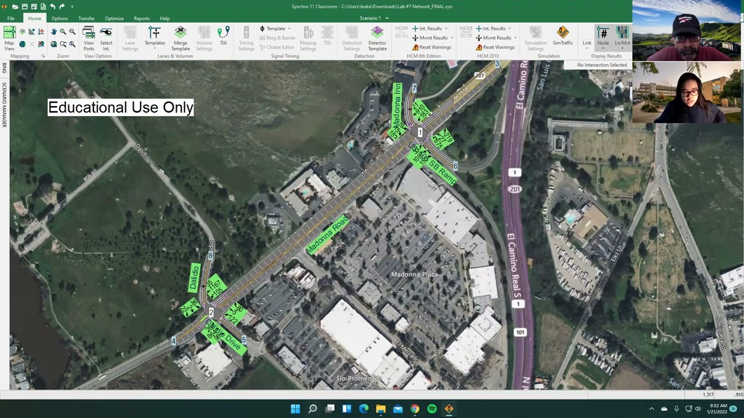Open Windows Start menu
The width and height of the screenshot is (744, 418).
click(x=295, y=409)
